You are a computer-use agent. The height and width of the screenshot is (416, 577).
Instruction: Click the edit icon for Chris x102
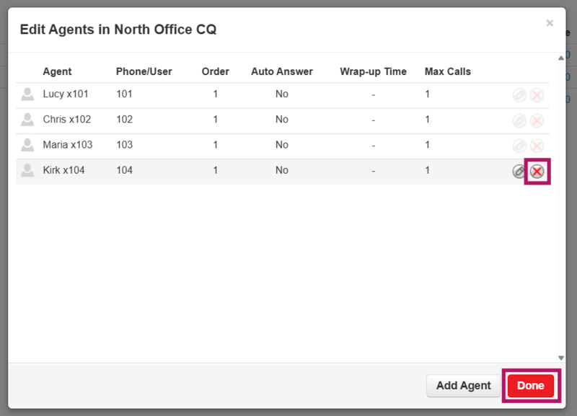[519, 120]
